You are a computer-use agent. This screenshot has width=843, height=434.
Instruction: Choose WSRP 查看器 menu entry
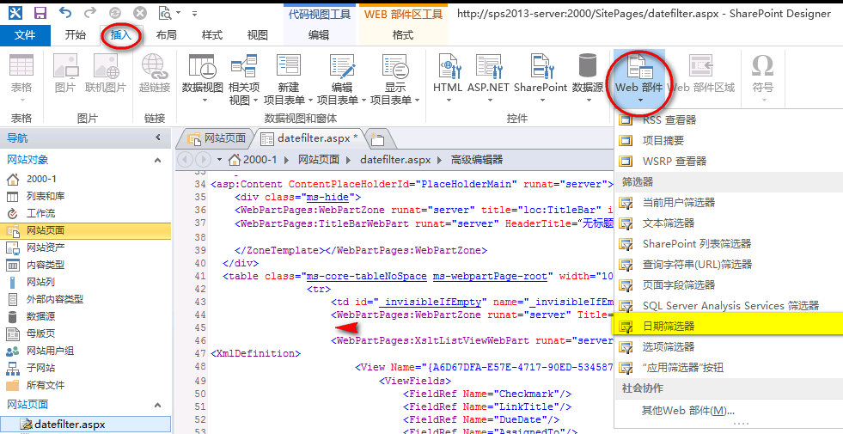click(728, 161)
